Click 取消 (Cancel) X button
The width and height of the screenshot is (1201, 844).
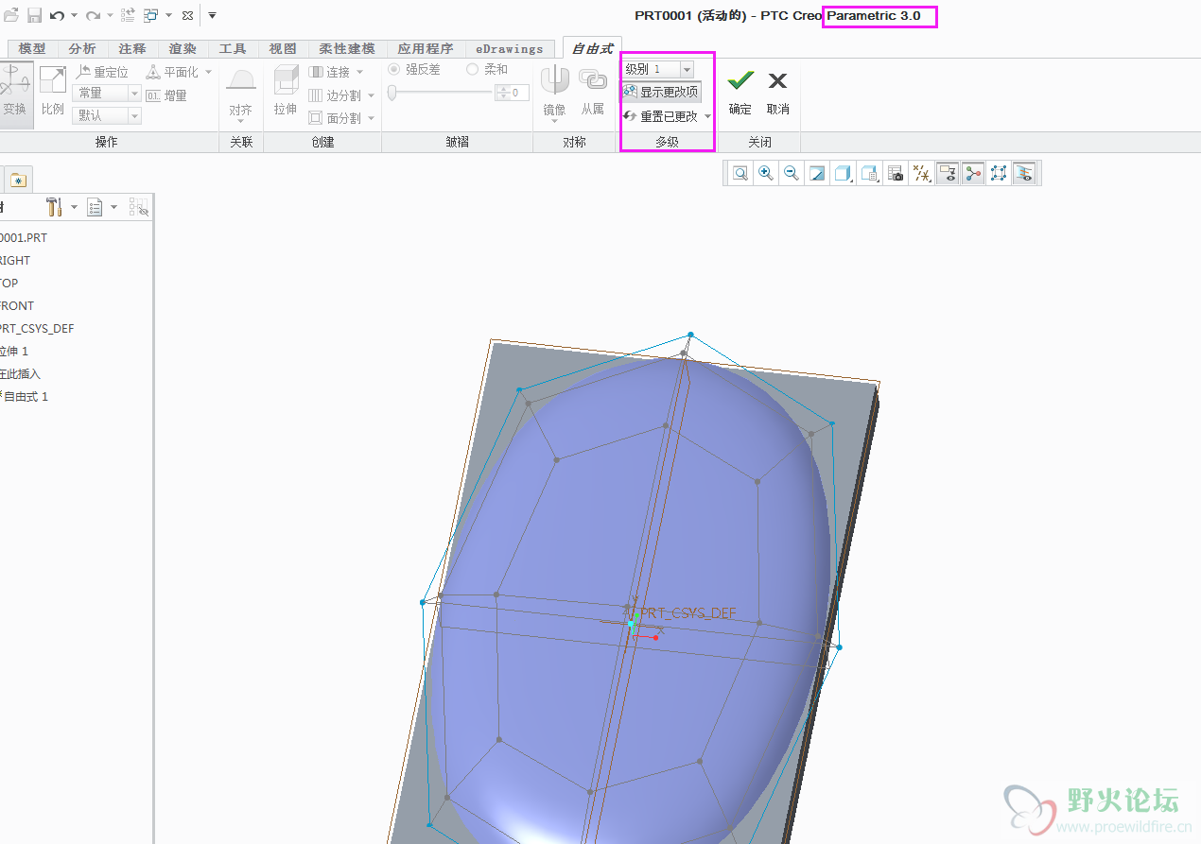click(778, 93)
